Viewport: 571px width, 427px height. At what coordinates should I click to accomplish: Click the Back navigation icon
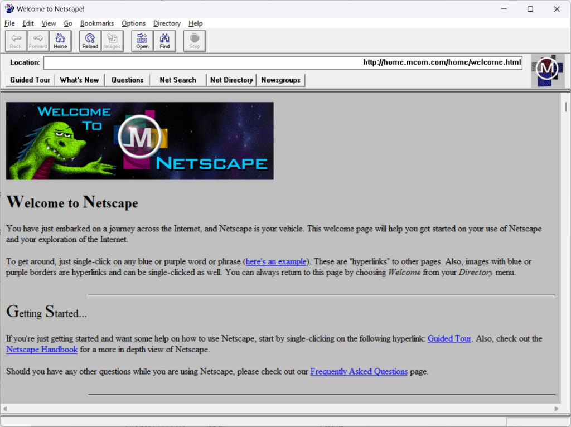[x=15, y=41]
